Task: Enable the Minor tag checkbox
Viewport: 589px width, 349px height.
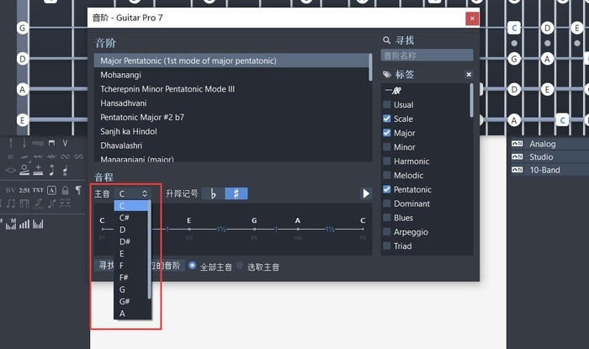Action: click(387, 147)
